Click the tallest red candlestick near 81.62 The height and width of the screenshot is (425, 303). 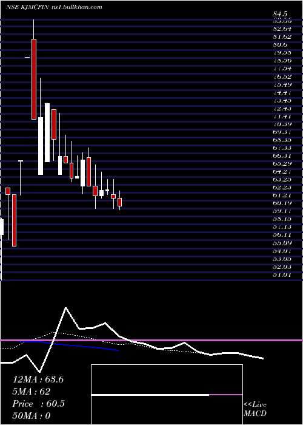[x=34, y=79]
